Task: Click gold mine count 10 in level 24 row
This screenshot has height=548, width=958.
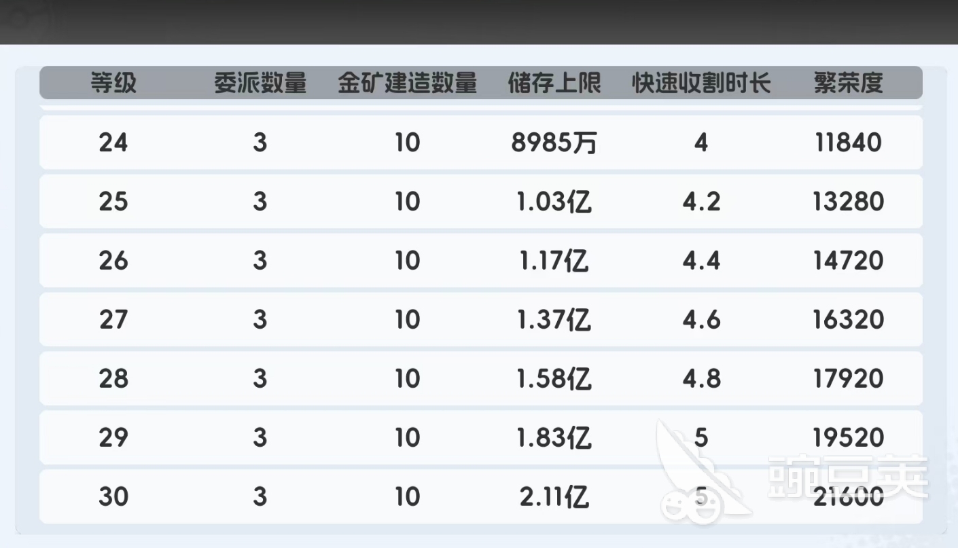Action: (x=408, y=143)
